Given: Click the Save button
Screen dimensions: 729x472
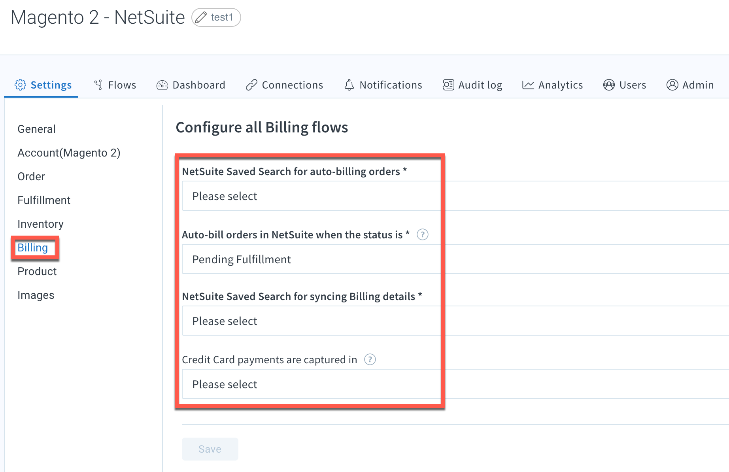Looking at the screenshot, I should point(210,449).
